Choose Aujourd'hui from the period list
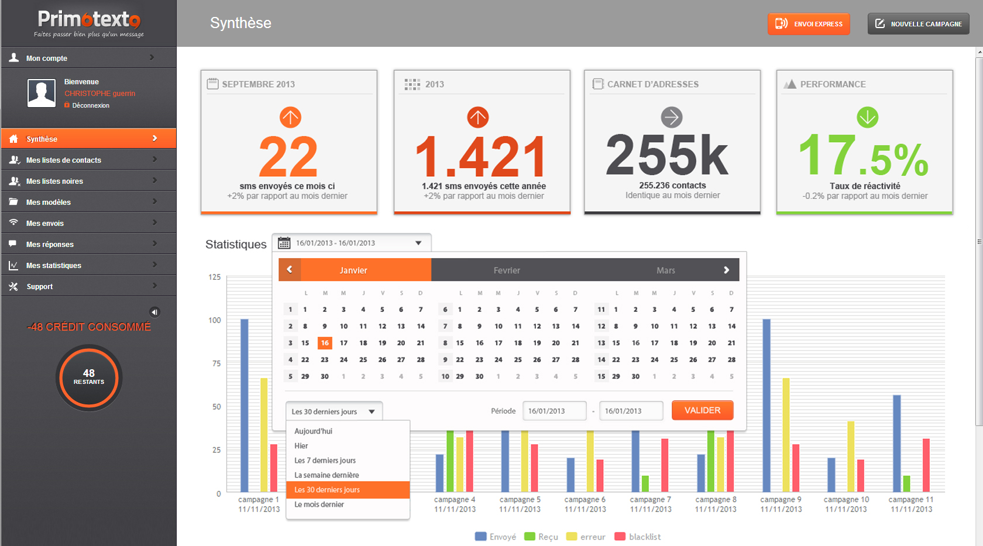This screenshot has width=983, height=546. (348, 431)
